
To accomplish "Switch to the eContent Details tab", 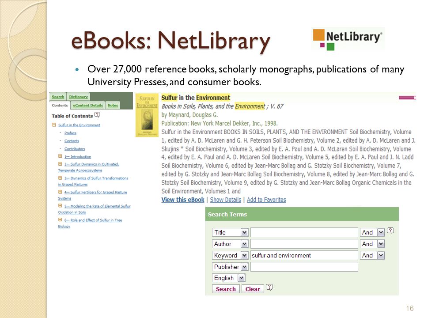I will click(x=88, y=106).
